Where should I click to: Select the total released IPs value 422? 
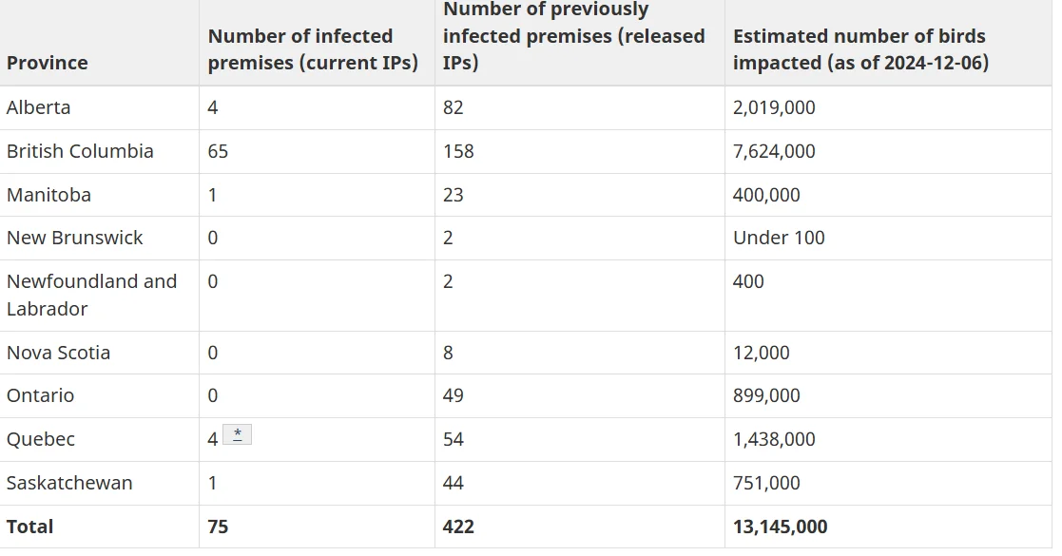pos(458,527)
